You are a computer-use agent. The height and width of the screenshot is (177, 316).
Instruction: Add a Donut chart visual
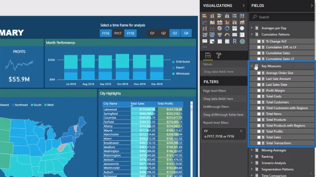[227, 28]
